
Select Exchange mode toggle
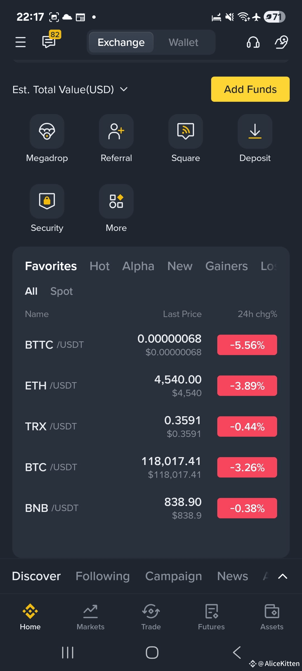point(121,42)
